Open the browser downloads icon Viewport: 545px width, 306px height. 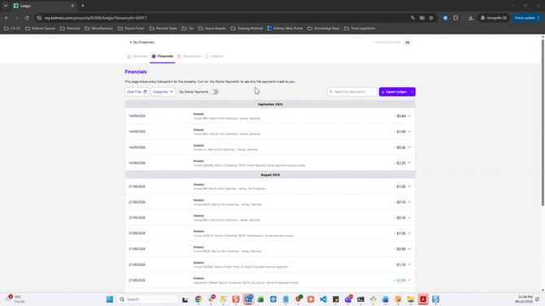tap(471, 18)
